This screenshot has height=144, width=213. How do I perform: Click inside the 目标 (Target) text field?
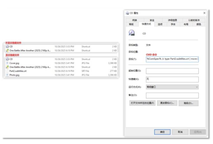tap(172, 59)
